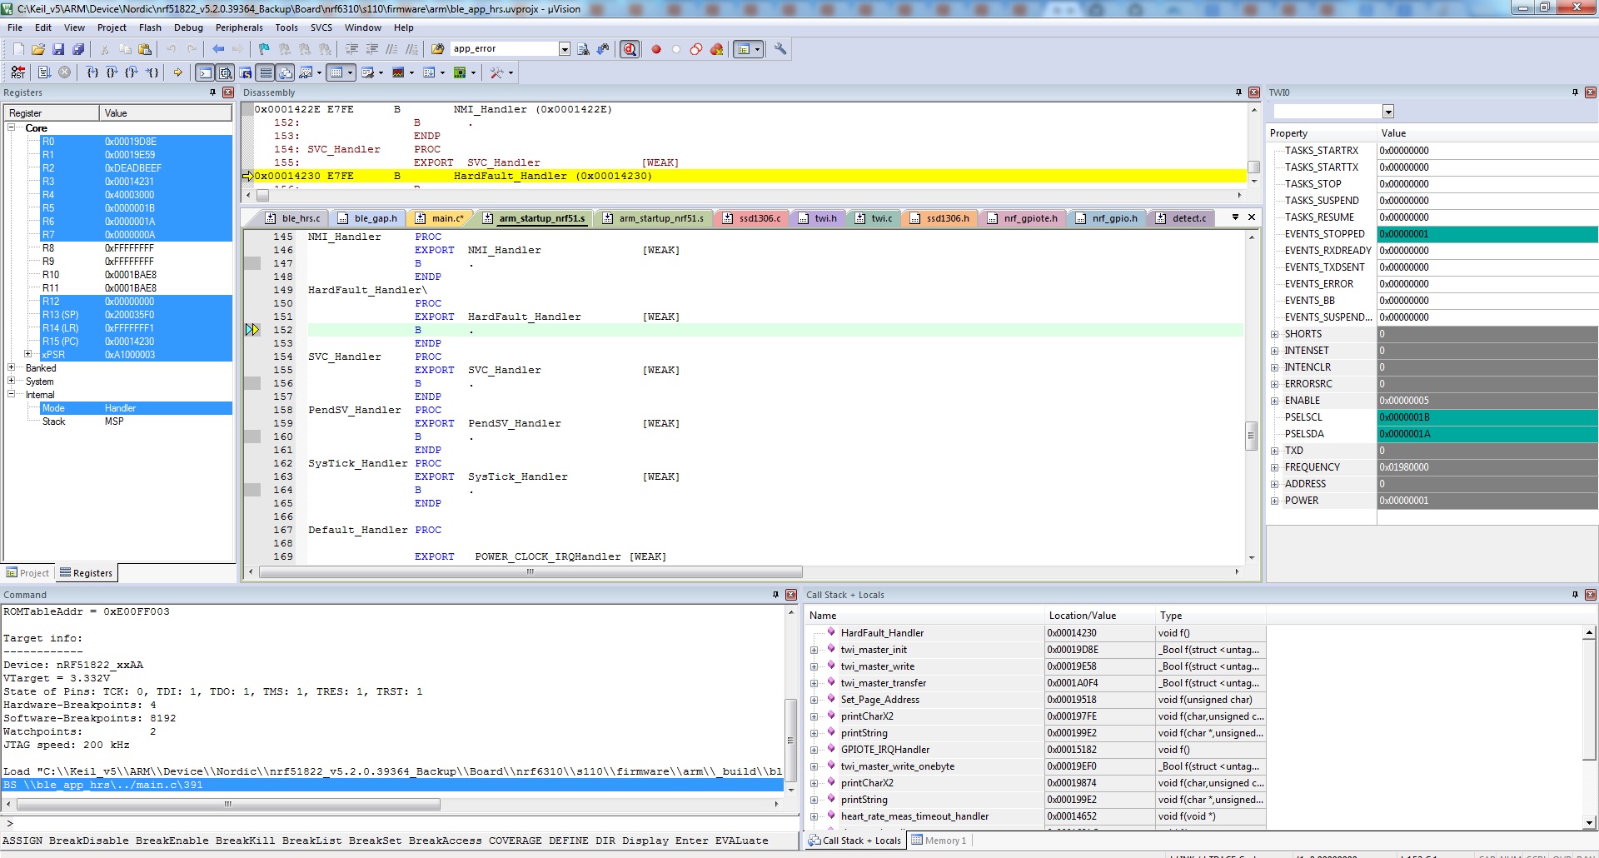Expand the Banked register group
Viewport: 1599px width, 858px height.
coord(12,367)
